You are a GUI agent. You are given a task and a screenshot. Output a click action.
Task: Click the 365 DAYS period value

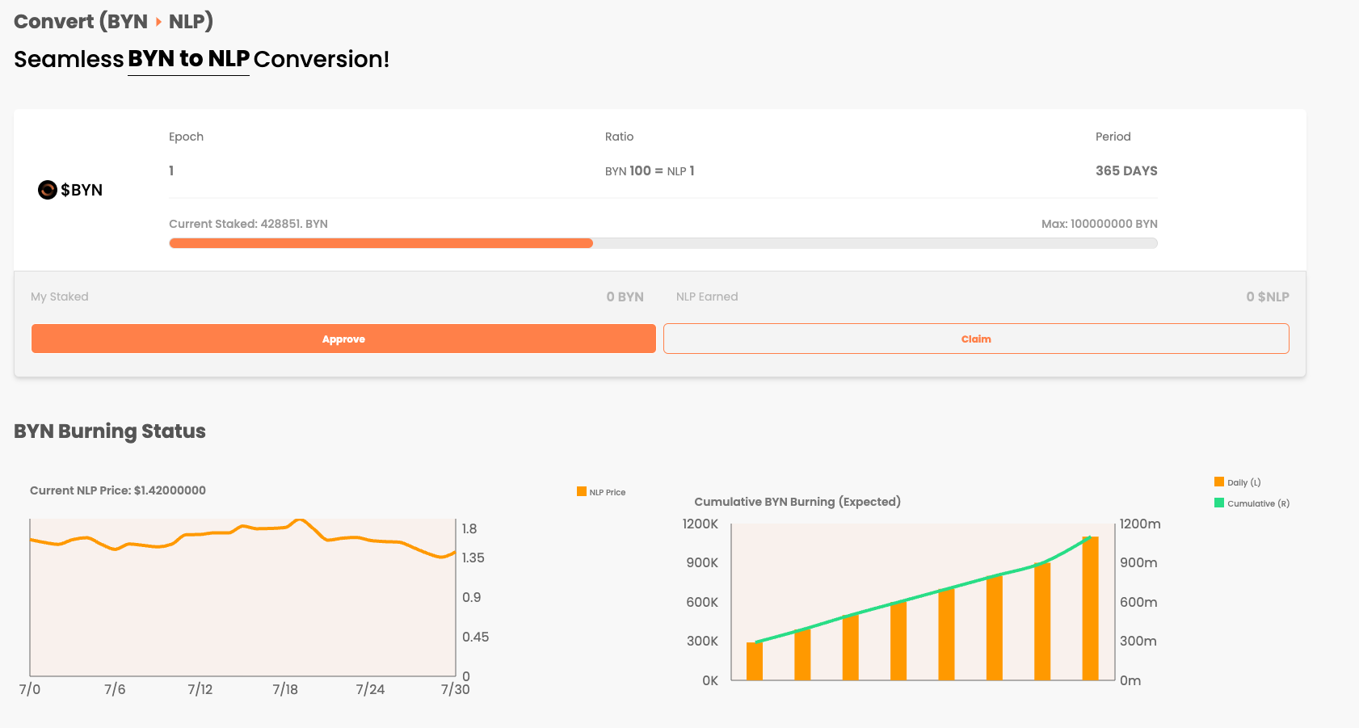1126,170
